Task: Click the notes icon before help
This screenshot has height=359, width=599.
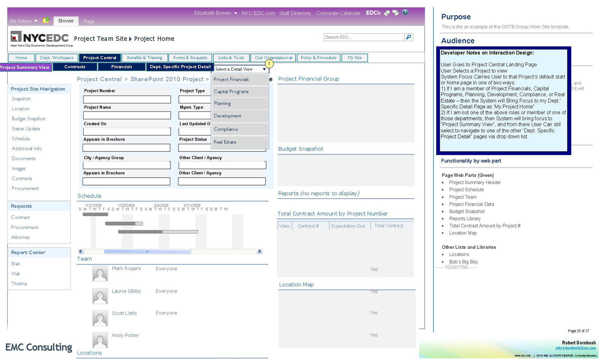Action: click(x=396, y=13)
